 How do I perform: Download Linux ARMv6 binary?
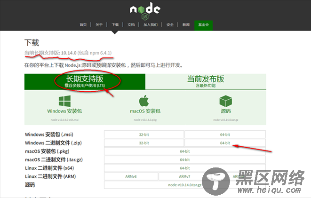pyautogui.click(x=131, y=176)
